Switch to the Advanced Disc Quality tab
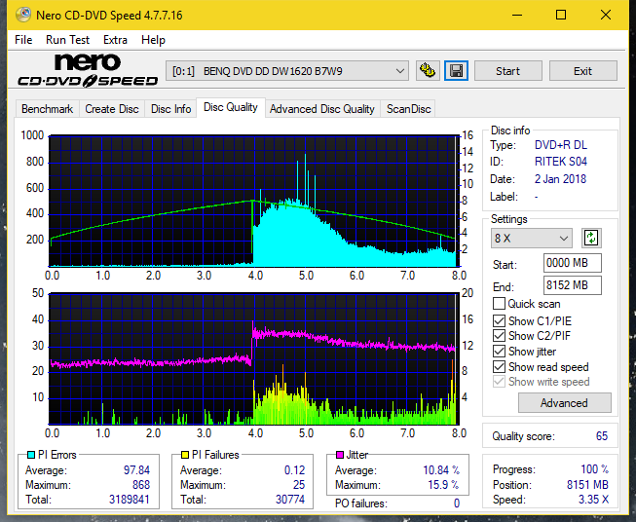 coord(322,109)
